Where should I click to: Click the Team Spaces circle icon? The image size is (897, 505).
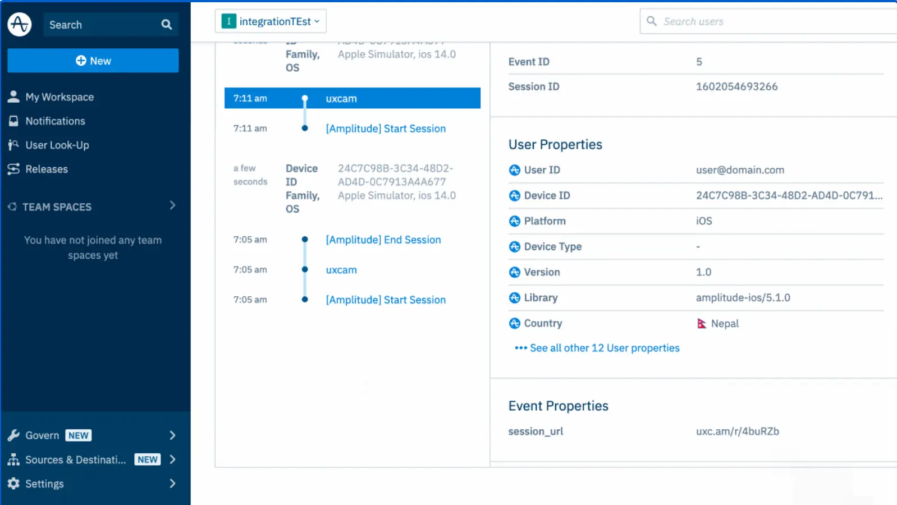pos(12,206)
